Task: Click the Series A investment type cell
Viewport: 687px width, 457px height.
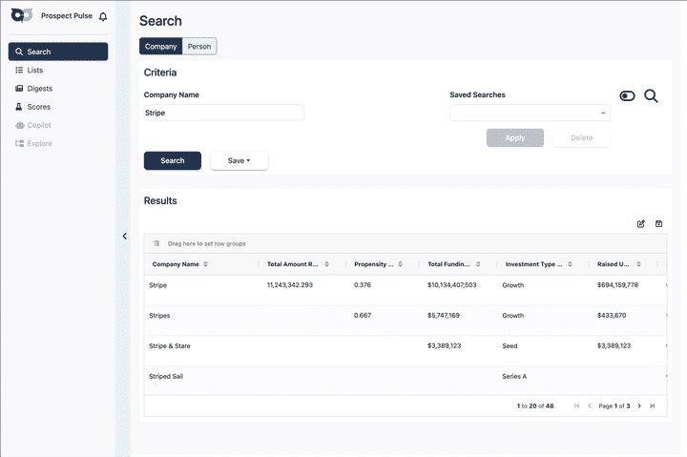Action: 514,376
